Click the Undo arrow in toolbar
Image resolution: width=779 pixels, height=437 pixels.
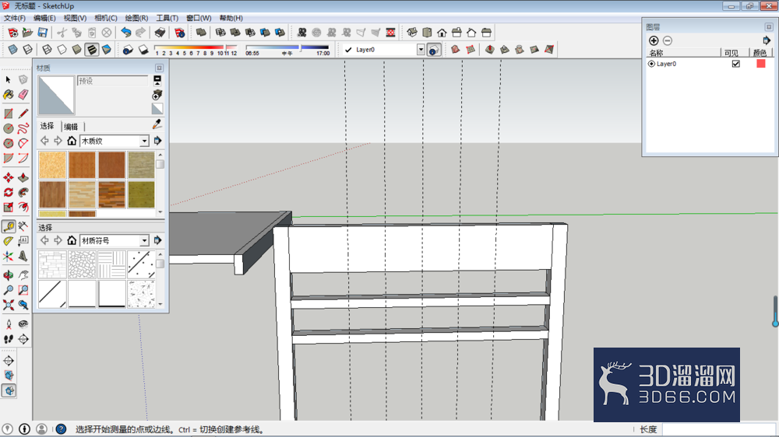[126, 33]
